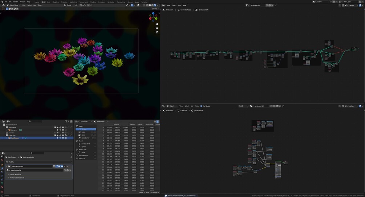This screenshot has width=365, height=197.
Task: Open the Object Mode dropdown
Action: 13,5
